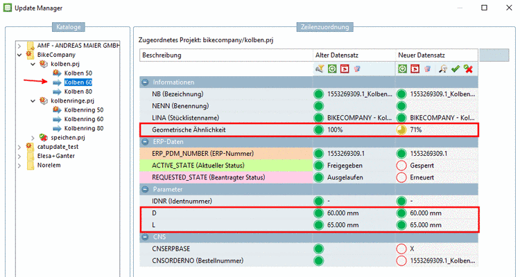
Task: Click the orange ERP_PDM_NUMBER row label
Action: coord(202,154)
